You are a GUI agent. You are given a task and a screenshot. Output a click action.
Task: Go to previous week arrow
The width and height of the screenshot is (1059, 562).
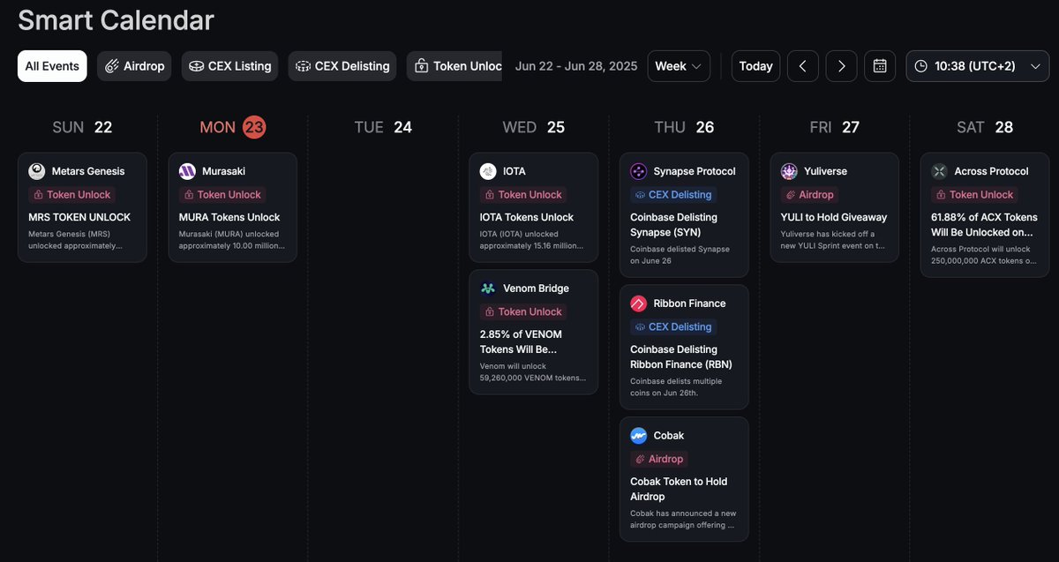[802, 66]
